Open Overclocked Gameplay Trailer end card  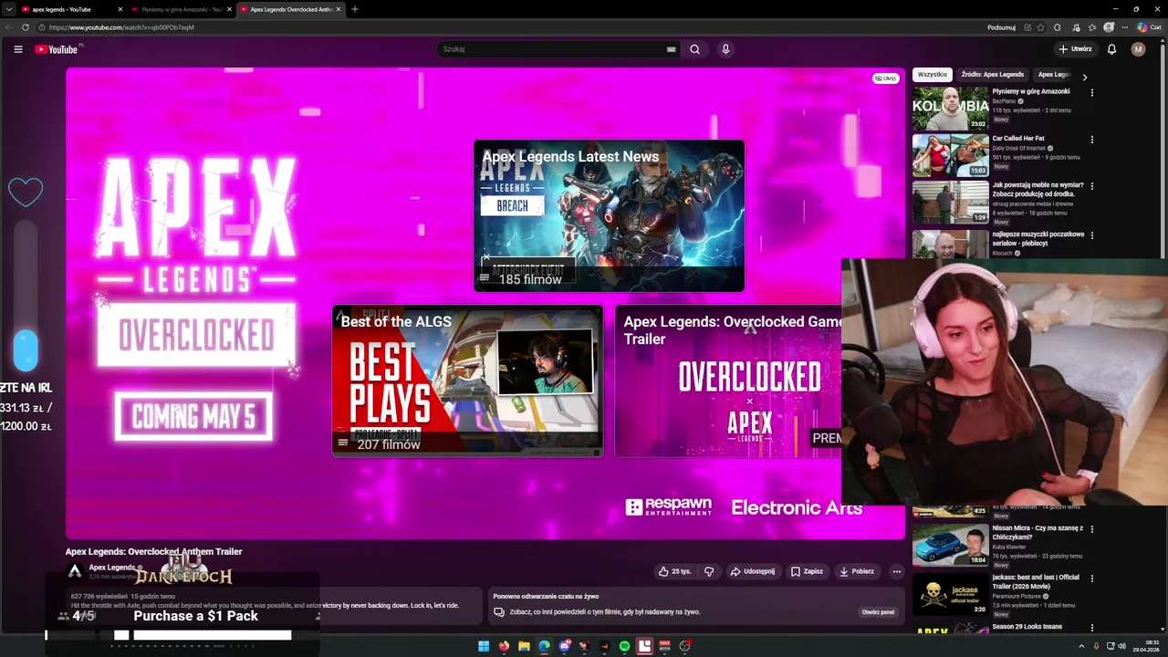pos(727,381)
